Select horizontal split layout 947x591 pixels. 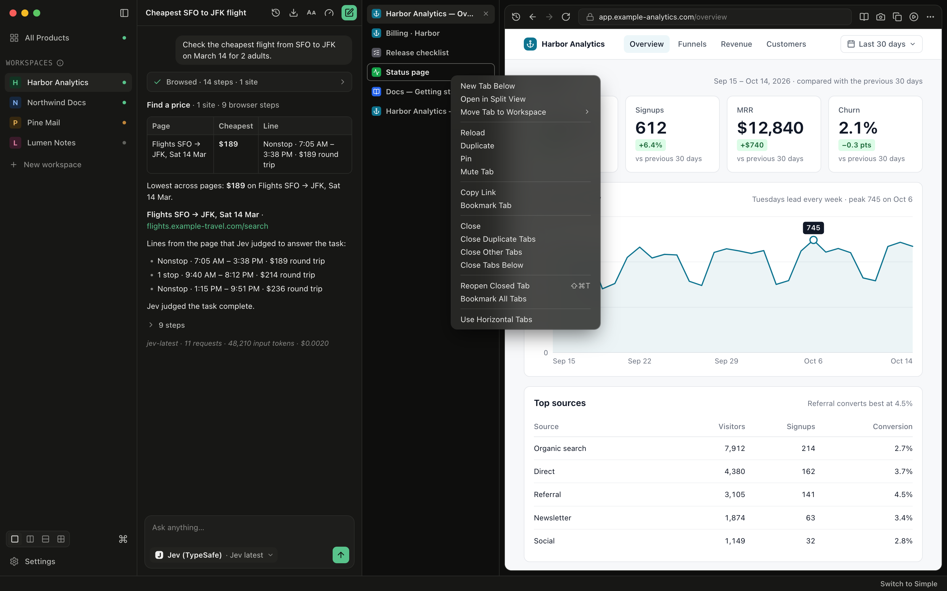(x=45, y=539)
